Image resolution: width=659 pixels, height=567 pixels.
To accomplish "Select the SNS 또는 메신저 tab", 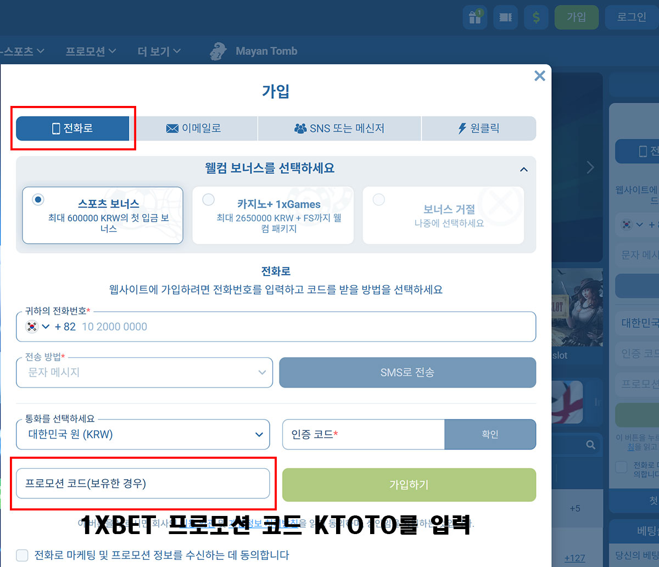I will click(x=339, y=128).
